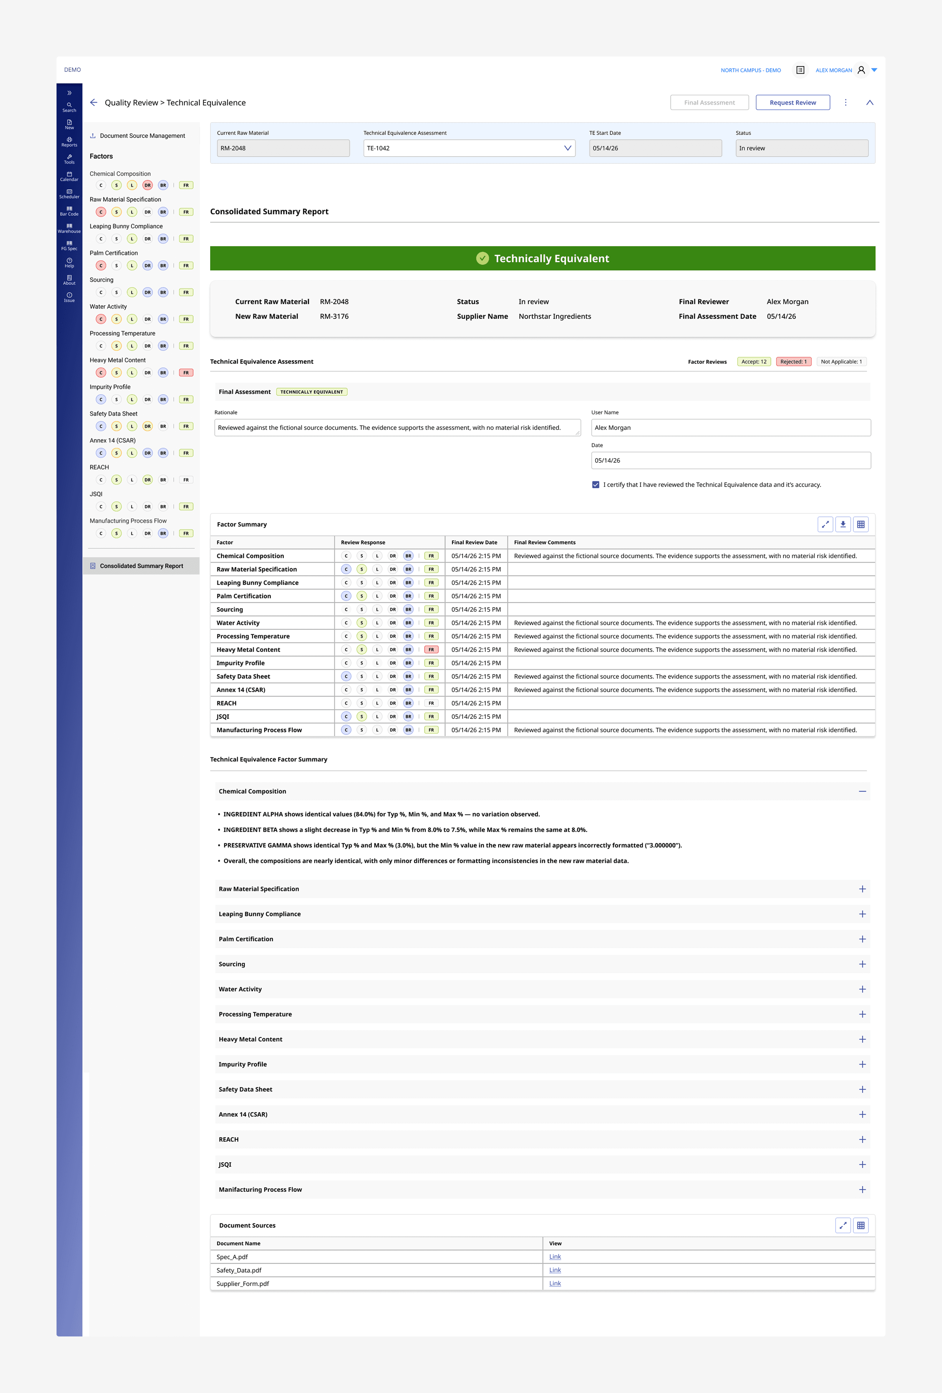This screenshot has height=1393, width=942.
Task: Open the Supplier_Form.pdf Link
Action: pos(555,1283)
